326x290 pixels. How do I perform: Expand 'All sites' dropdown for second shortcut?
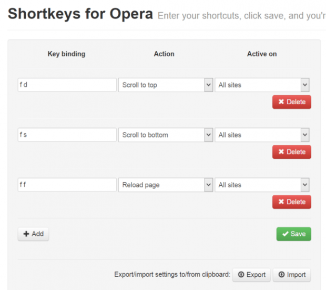click(262, 135)
